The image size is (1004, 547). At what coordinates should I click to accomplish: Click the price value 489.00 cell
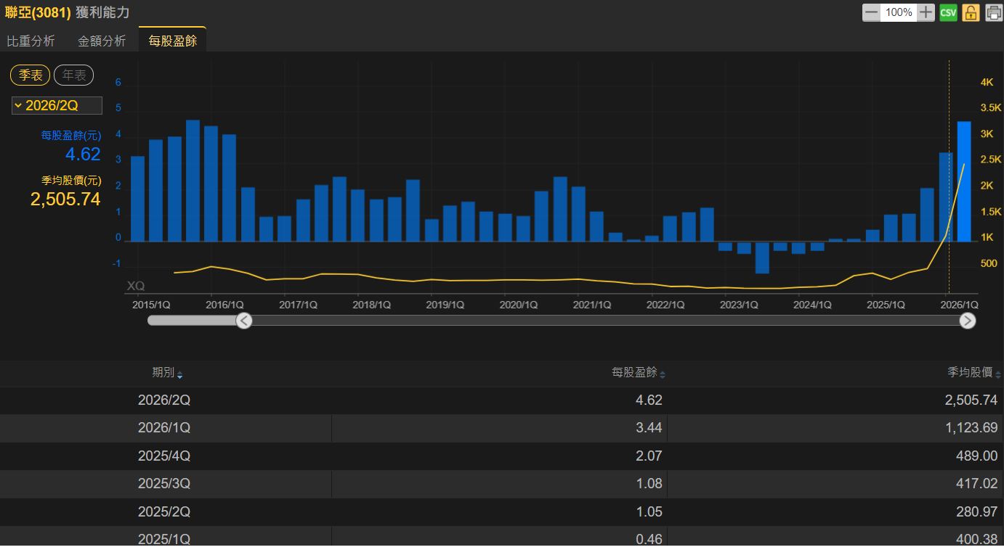[977, 456]
